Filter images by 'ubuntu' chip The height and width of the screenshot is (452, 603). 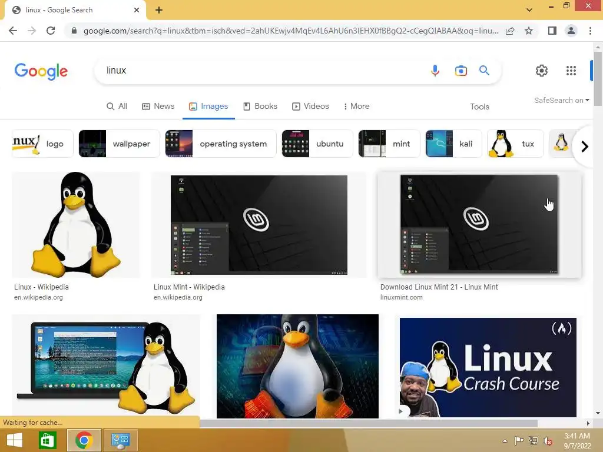[x=317, y=144]
